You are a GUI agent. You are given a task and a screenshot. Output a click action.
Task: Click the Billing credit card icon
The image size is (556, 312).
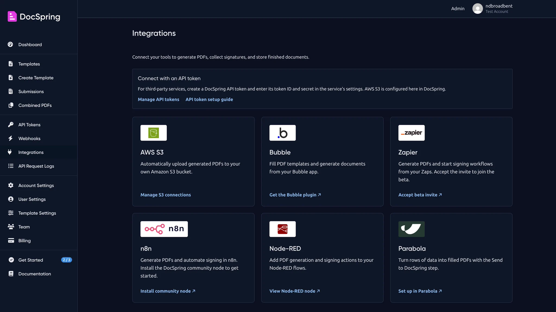click(11, 240)
